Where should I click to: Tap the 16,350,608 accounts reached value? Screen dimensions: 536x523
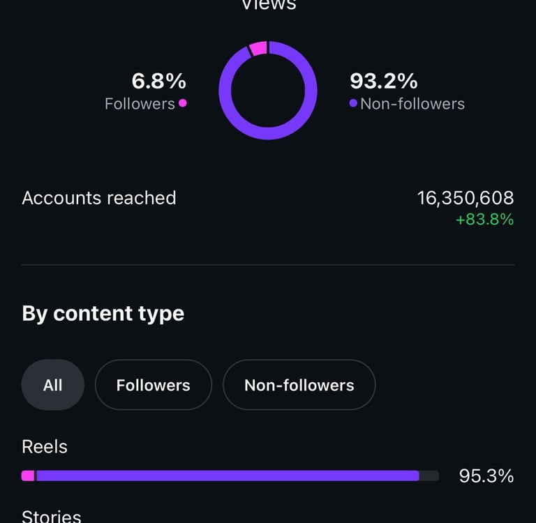pyautogui.click(x=466, y=198)
